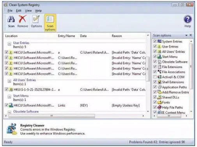Click the Shell Extensions icon
This screenshot has height=147, width=197.
(160, 82)
